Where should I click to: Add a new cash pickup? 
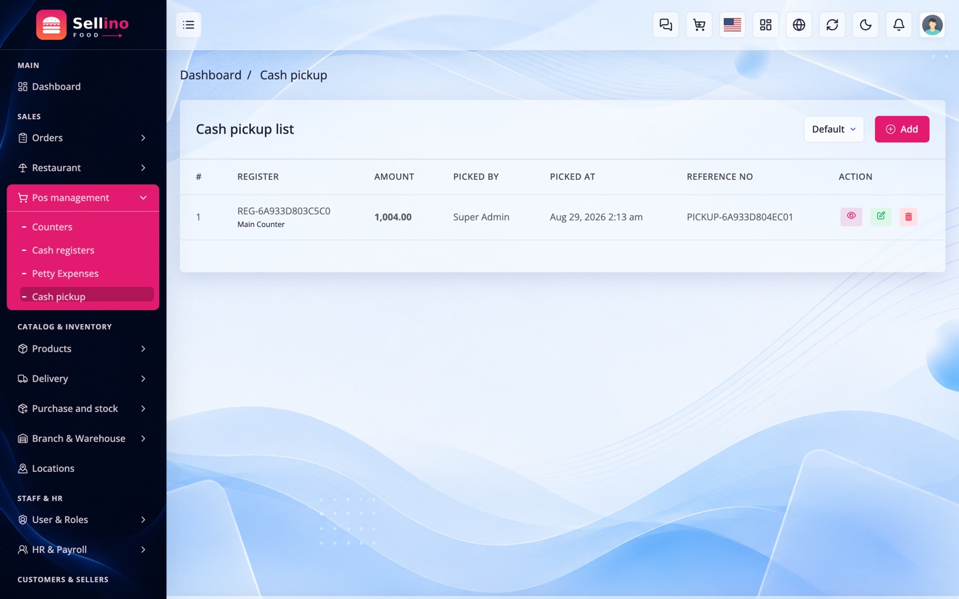902,129
